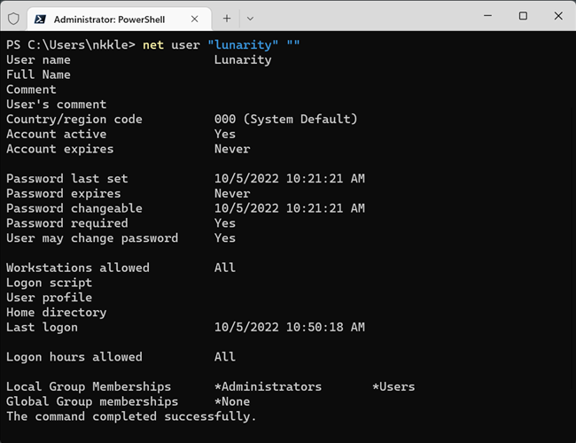Click the *Users local group entry
Image resolution: width=576 pixels, height=443 pixels.
393,386
